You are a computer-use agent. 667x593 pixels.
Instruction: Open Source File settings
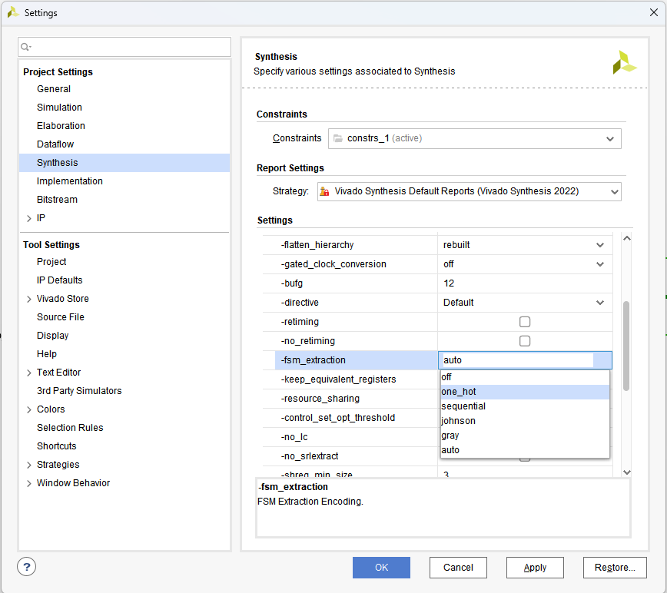coord(61,317)
